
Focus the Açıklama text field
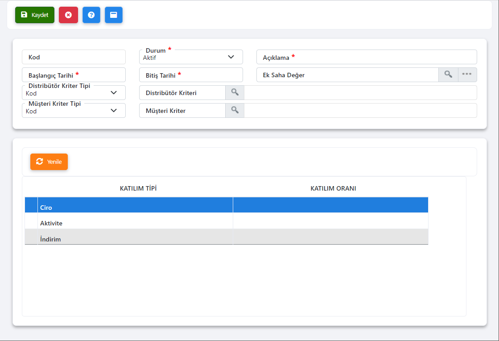[x=384, y=57]
